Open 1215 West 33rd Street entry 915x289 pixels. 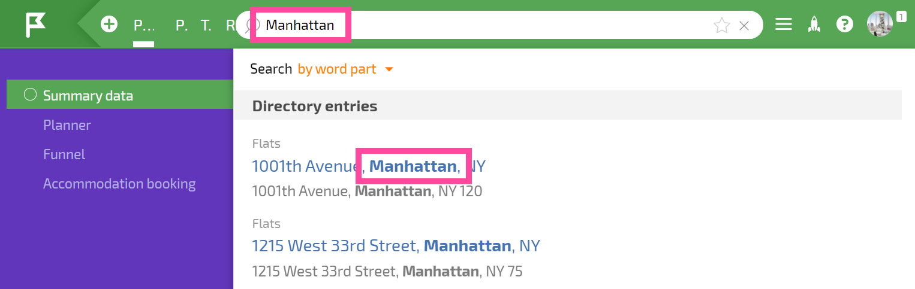(x=396, y=245)
